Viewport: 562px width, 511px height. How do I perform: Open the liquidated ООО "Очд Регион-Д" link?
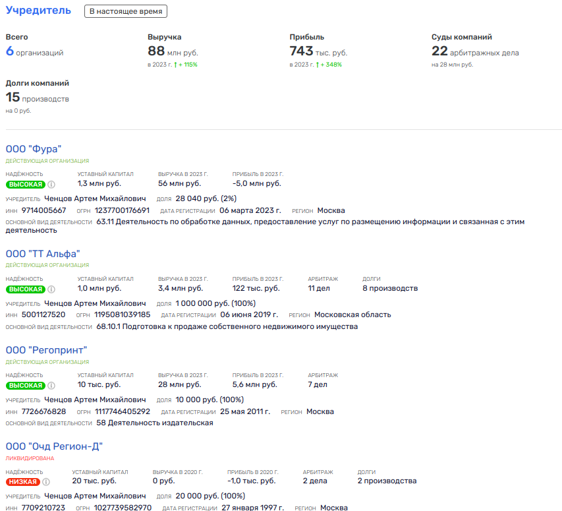54,446
